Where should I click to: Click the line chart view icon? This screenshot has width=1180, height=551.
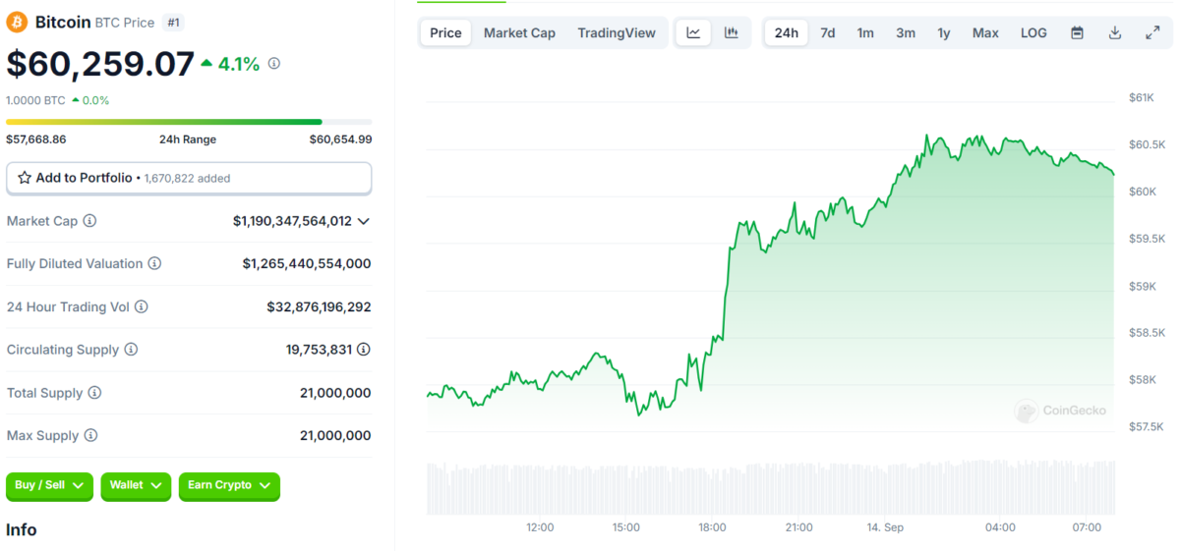click(x=693, y=32)
